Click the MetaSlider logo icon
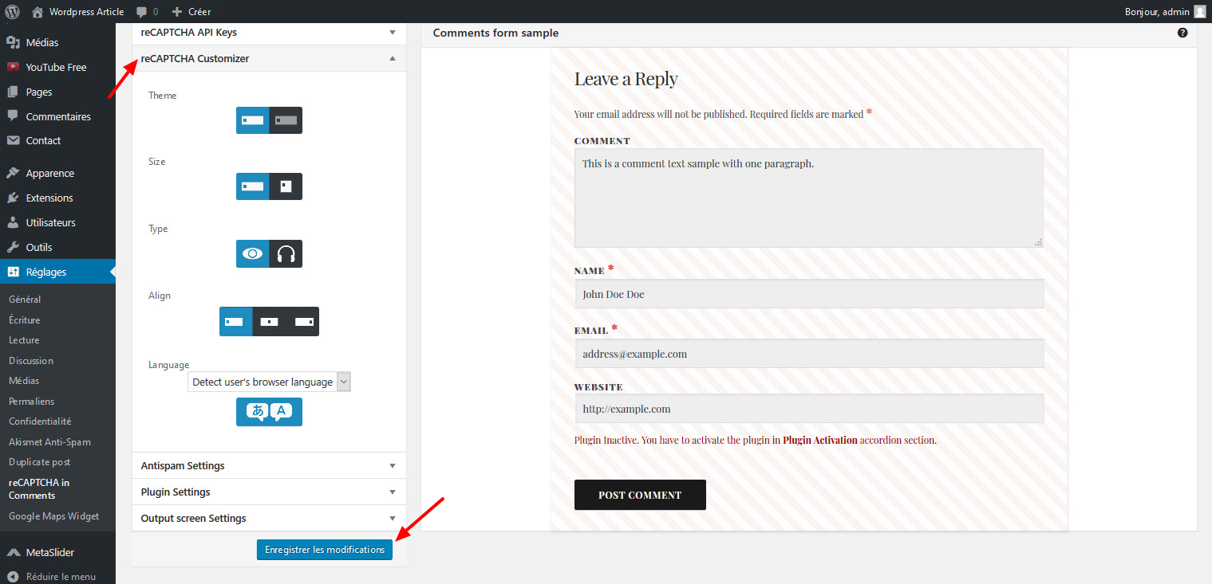Viewport: 1212px width, 584px height. [x=13, y=552]
